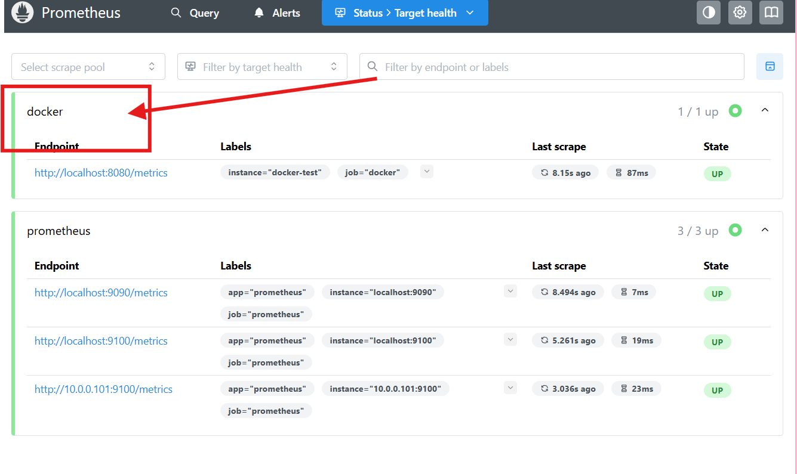Image resolution: width=797 pixels, height=474 pixels.
Task: Expand labels for localhost:9090 target
Action: pyautogui.click(x=510, y=291)
